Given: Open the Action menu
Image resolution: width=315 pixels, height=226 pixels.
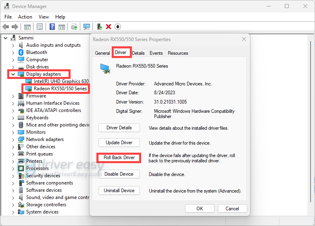Looking at the screenshot, I should tap(25, 17).
